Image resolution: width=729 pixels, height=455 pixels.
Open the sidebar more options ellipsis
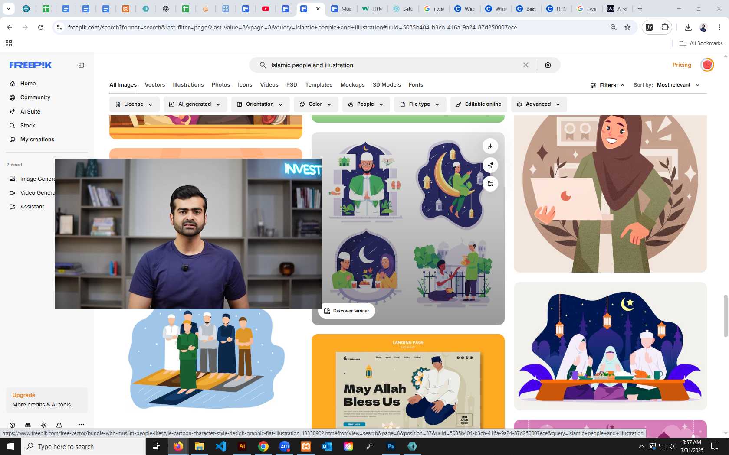pos(81,425)
